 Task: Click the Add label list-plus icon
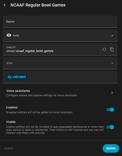coord(10,77)
